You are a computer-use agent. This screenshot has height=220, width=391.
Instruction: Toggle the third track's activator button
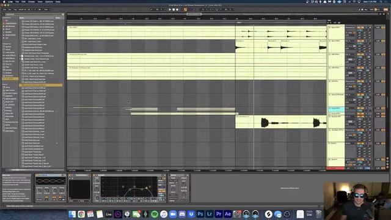tap(360, 54)
